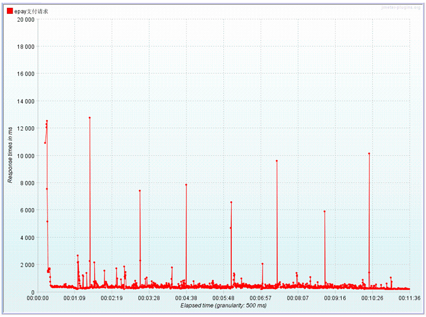This screenshot has width=426, height=317.
Task: Click the first data point near 10 900 ms
Action: tap(45, 143)
